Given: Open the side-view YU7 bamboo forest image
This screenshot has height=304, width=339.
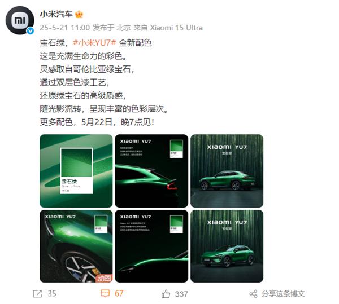Looking at the screenshot, I should point(227,171).
